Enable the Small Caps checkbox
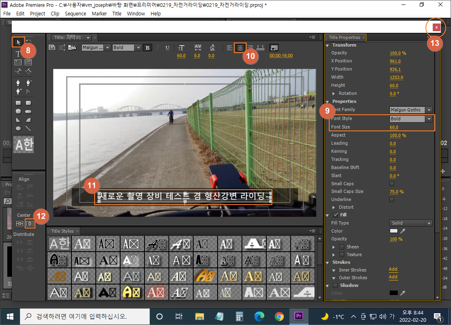 (392, 184)
